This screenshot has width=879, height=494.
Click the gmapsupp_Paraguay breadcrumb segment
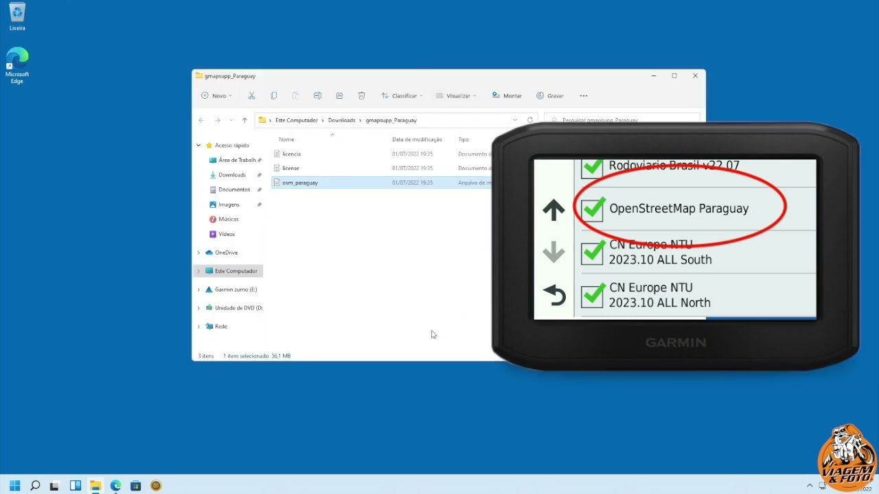click(391, 120)
